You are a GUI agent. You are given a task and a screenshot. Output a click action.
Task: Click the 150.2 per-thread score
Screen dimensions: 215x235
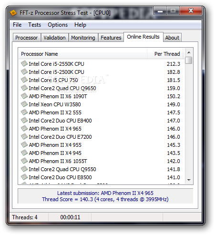(174, 96)
